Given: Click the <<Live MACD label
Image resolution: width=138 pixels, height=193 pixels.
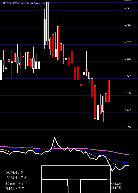Looking at the screenshot, I should pyautogui.click(x=116, y=186).
